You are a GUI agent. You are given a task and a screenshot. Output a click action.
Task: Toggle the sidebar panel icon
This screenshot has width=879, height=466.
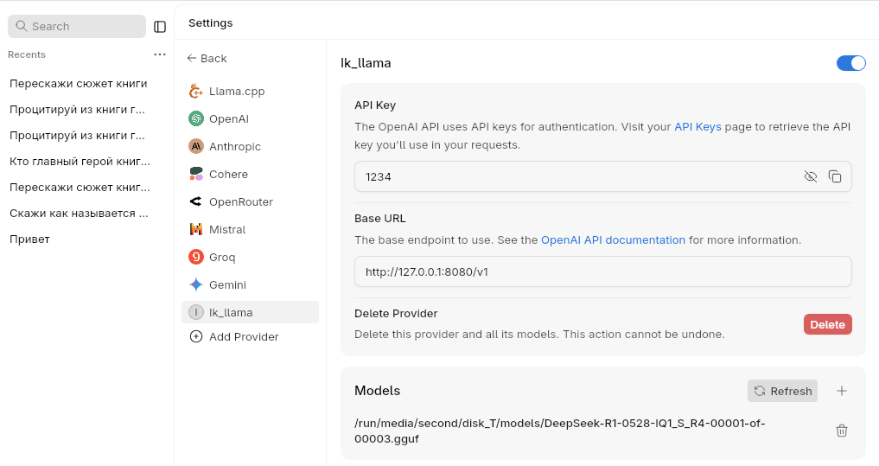click(160, 27)
